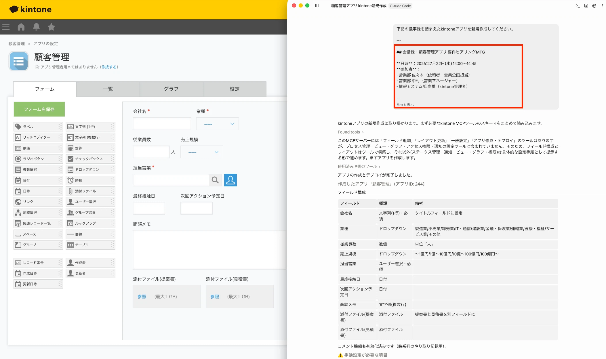Select the リッチエディター field item

point(38,137)
